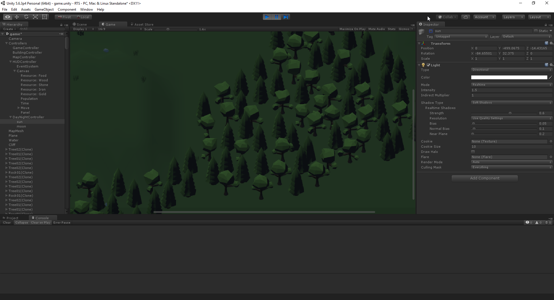Toggle the Stats overlay
Screen dimensions: 554x300
tap(392, 29)
